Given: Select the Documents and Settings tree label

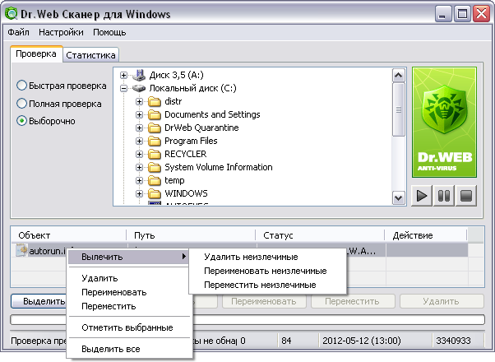Looking at the screenshot, I should coord(212,114).
